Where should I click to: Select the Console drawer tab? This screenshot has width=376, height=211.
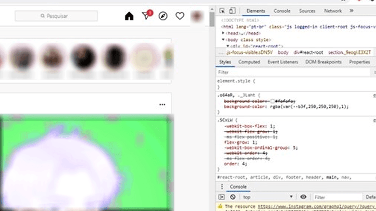pos(238,187)
